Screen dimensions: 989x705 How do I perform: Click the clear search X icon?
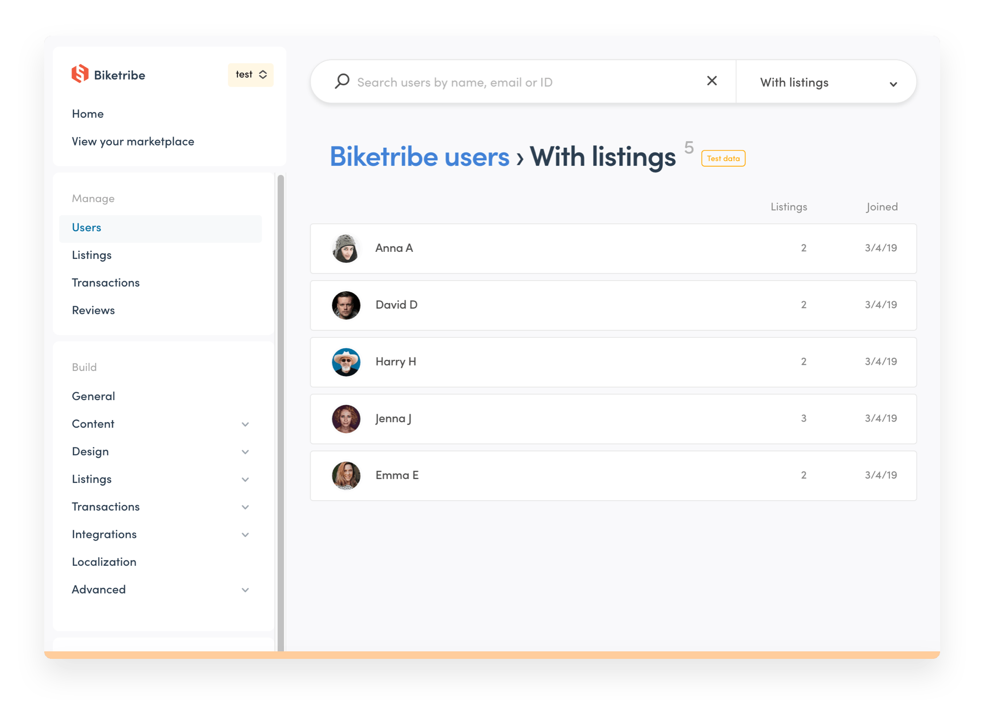712,81
